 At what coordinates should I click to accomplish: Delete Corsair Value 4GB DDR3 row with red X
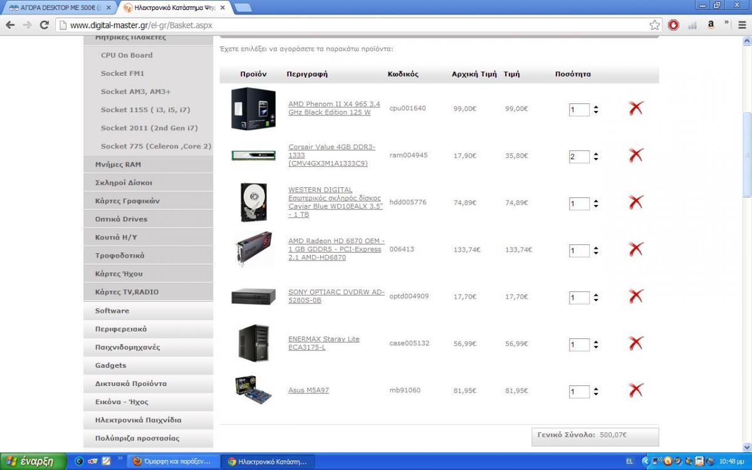(x=636, y=155)
